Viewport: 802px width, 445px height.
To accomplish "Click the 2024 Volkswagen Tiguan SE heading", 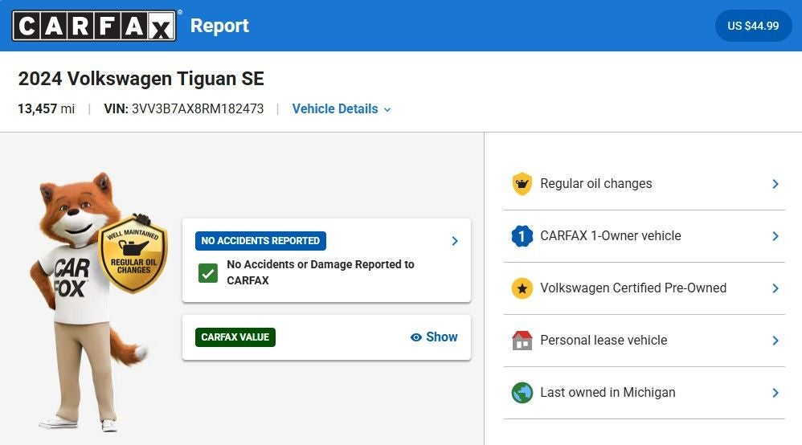I will click(x=141, y=79).
